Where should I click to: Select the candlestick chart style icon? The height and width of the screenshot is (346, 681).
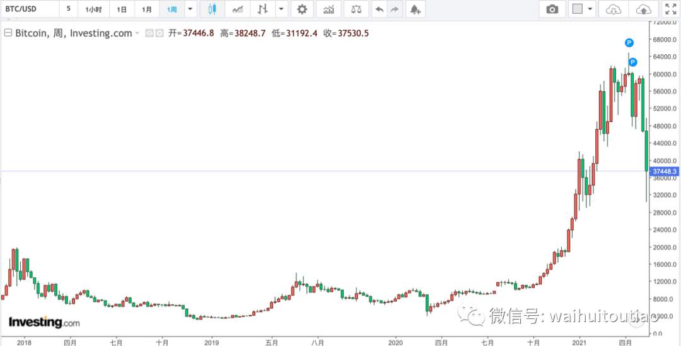click(x=212, y=9)
